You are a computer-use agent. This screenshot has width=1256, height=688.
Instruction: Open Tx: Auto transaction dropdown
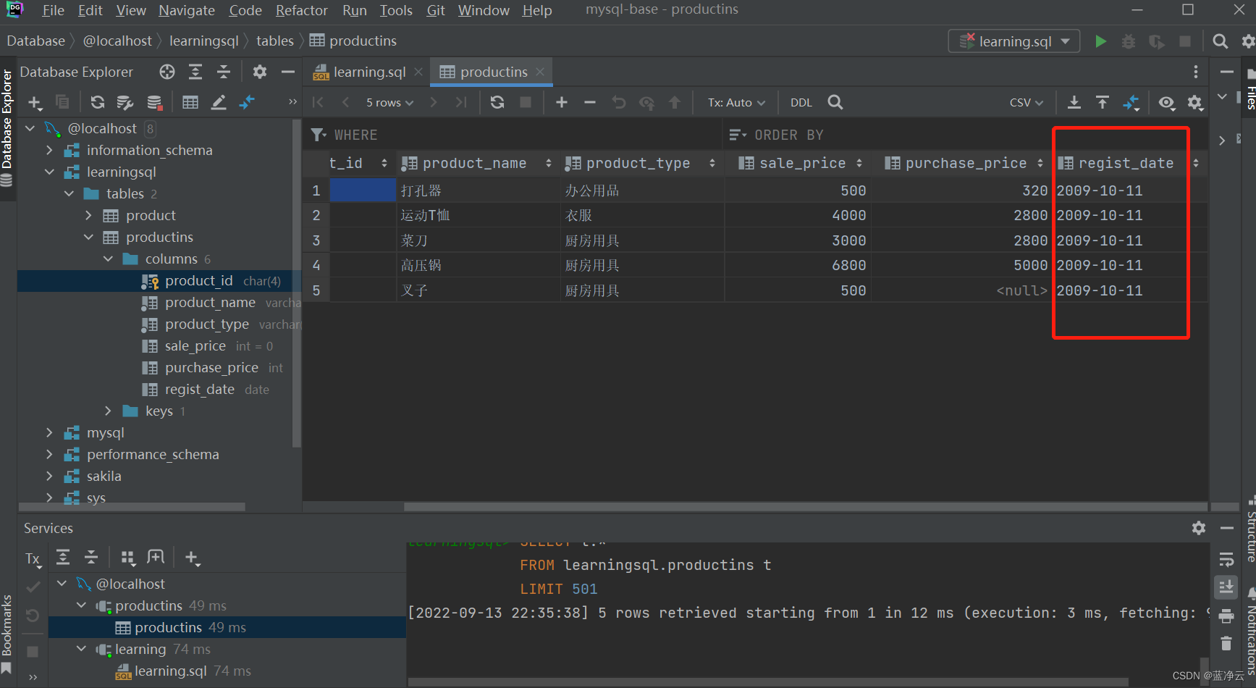pyautogui.click(x=736, y=102)
